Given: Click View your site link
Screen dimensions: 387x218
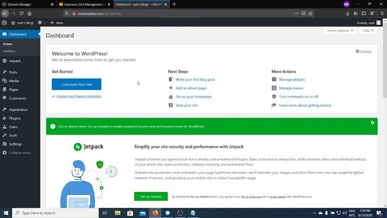Looking at the screenshot, I should [x=187, y=105].
